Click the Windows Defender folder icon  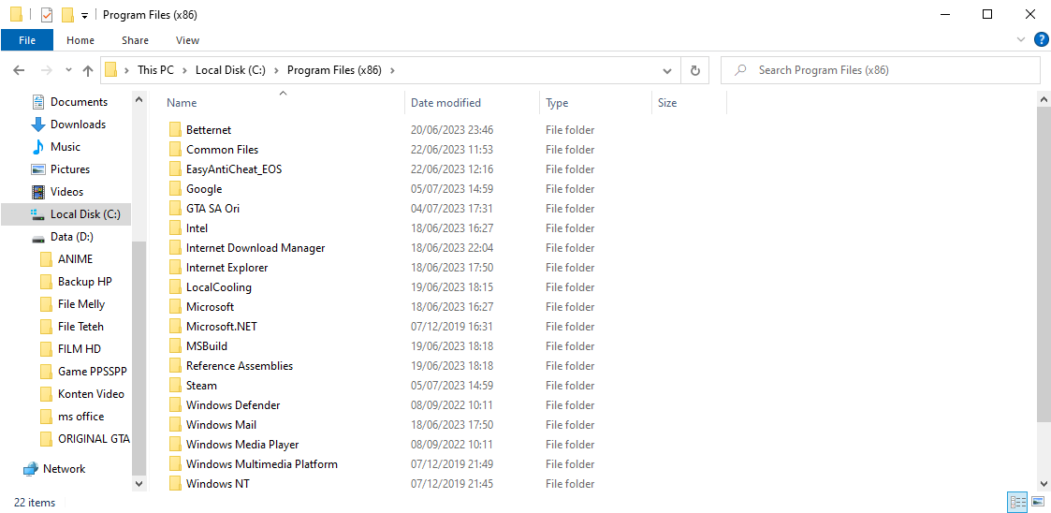[x=175, y=405]
